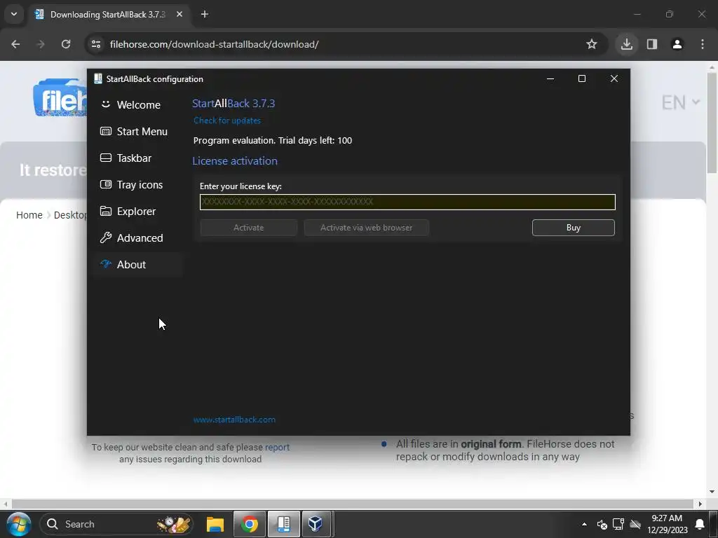Click Activate via web browser button

click(x=366, y=228)
